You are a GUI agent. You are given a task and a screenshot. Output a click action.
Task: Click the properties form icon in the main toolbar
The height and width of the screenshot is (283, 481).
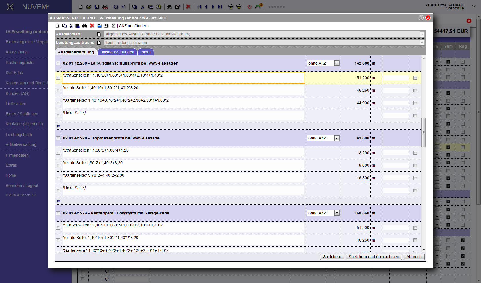tap(178, 7)
